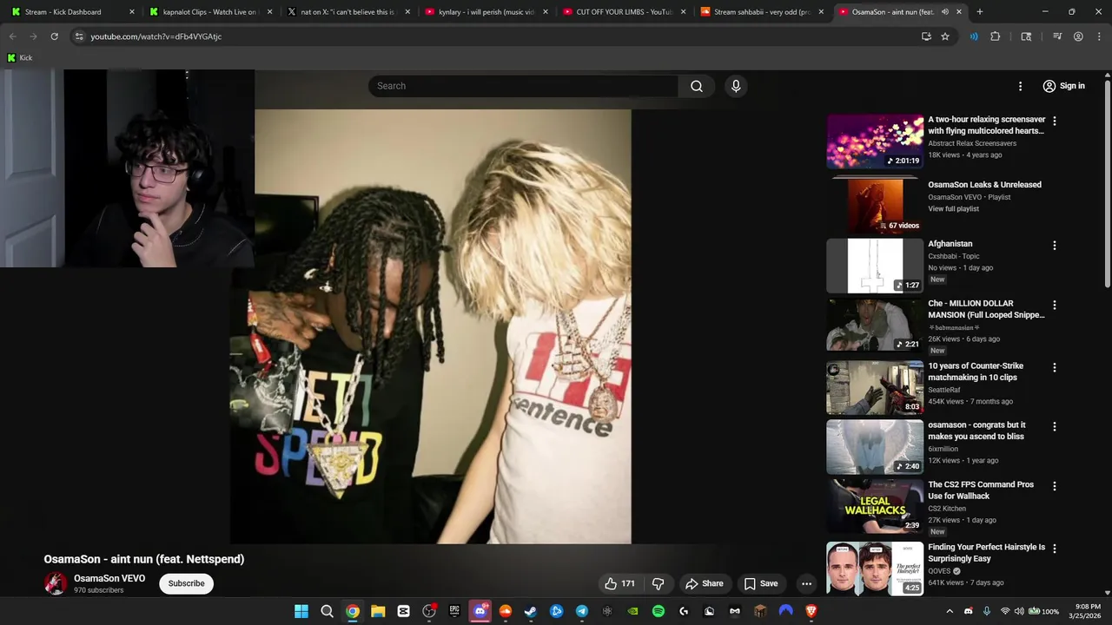Open menu for two-hour relaxing screensaver video
The height and width of the screenshot is (625, 1112).
pyautogui.click(x=1055, y=121)
